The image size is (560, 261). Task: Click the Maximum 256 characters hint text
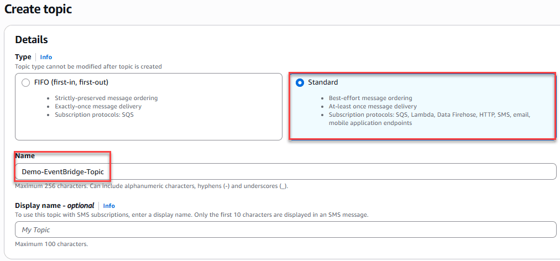pyautogui.click(x=151, y=186)
